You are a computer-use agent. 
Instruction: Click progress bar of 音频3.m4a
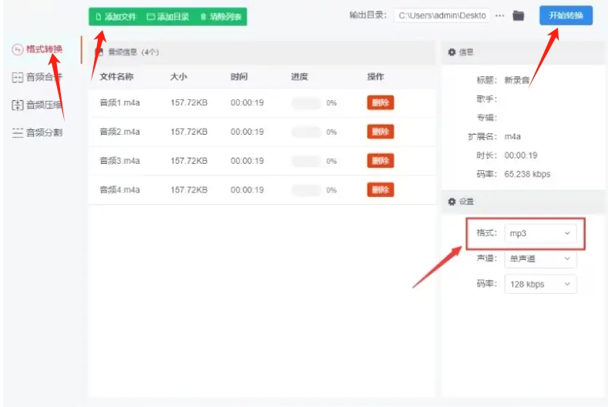(x=307, y=161)
